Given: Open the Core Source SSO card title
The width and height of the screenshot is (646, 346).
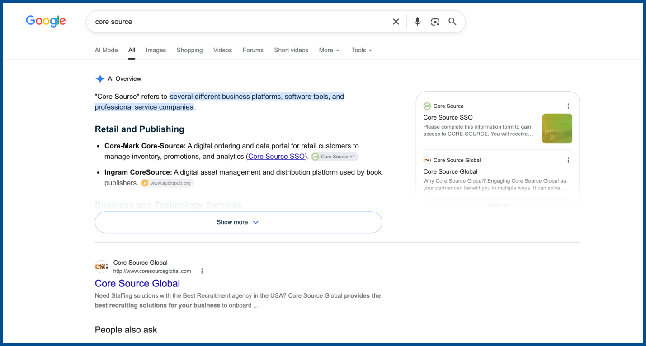Looking at the screenshot, I should tap(448, 117).
